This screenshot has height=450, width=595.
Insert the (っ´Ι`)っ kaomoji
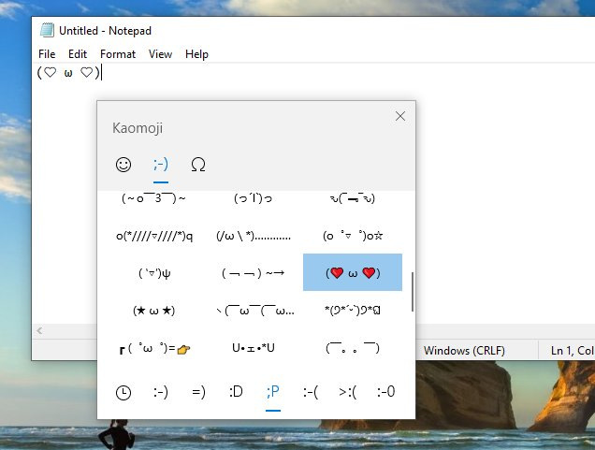click(x=254, y=199)
